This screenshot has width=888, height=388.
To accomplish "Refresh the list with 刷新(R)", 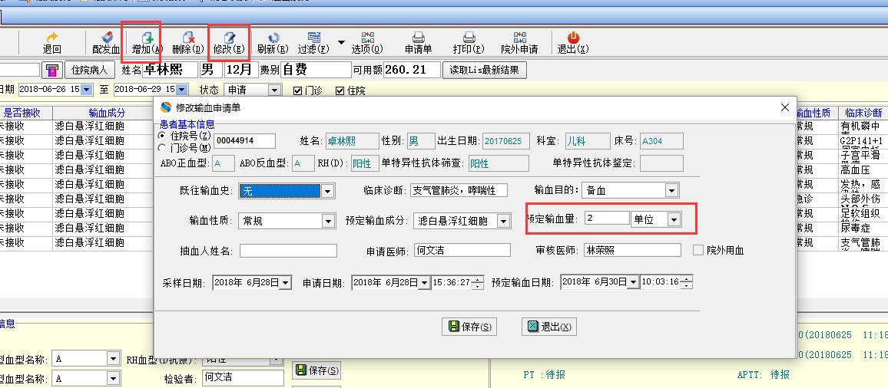I will coord(273,43).
